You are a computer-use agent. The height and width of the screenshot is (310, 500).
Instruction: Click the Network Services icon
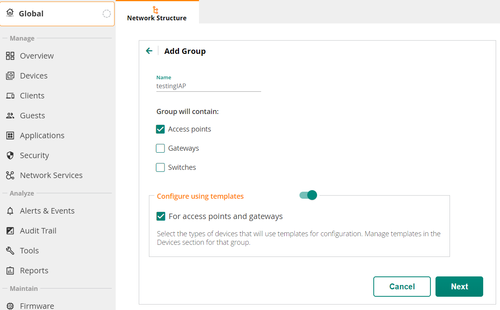click(10, 175)
